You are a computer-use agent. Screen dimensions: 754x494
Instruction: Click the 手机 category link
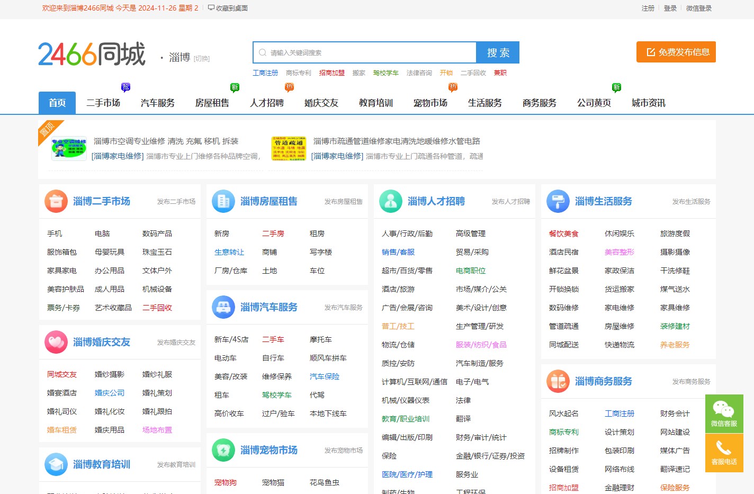(x=55, y=233)
